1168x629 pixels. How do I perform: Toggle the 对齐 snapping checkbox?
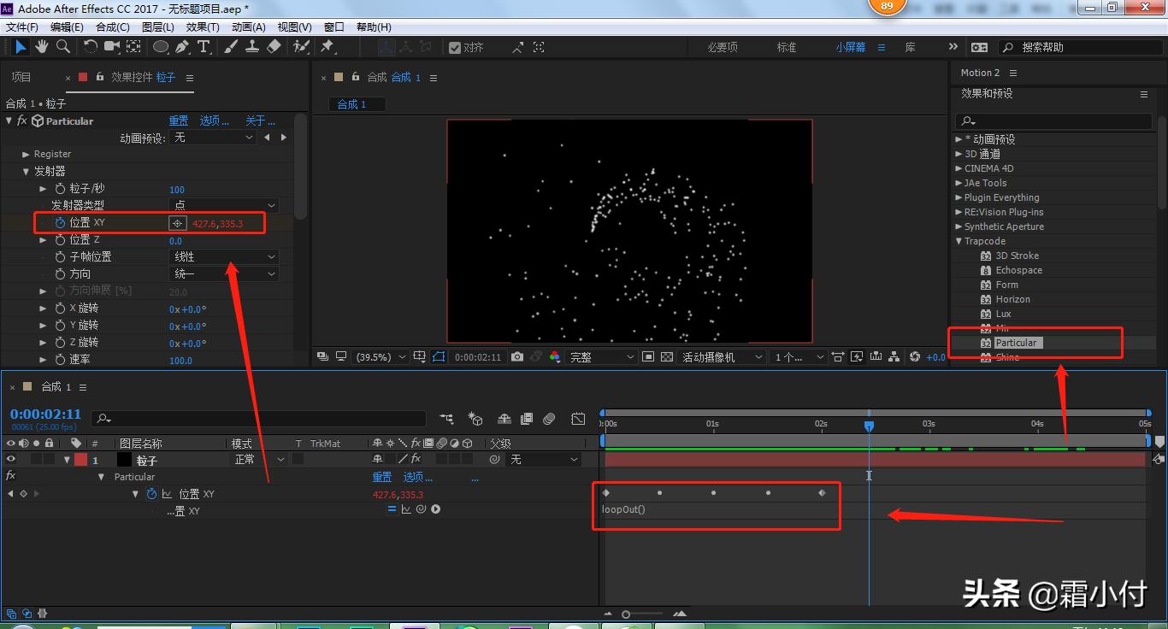click(x=455, y=48)
